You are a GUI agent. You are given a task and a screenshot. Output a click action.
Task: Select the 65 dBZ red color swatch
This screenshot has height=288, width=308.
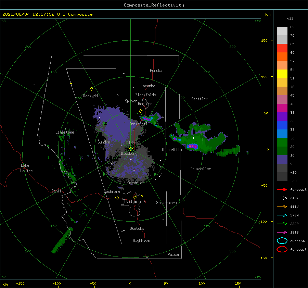pos(282,48)
